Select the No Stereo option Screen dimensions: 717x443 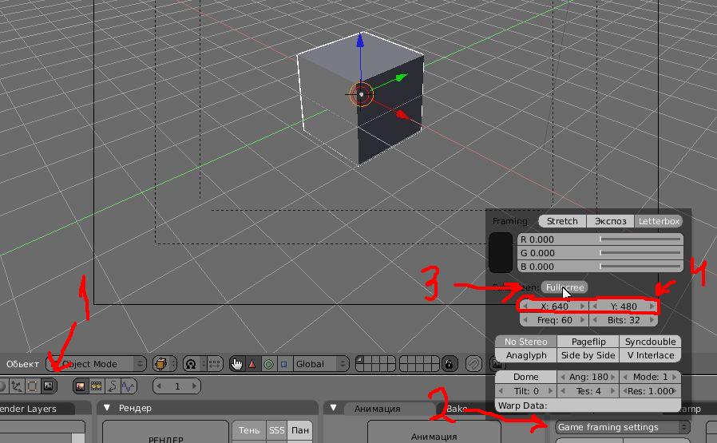click(x=526, y=342)
